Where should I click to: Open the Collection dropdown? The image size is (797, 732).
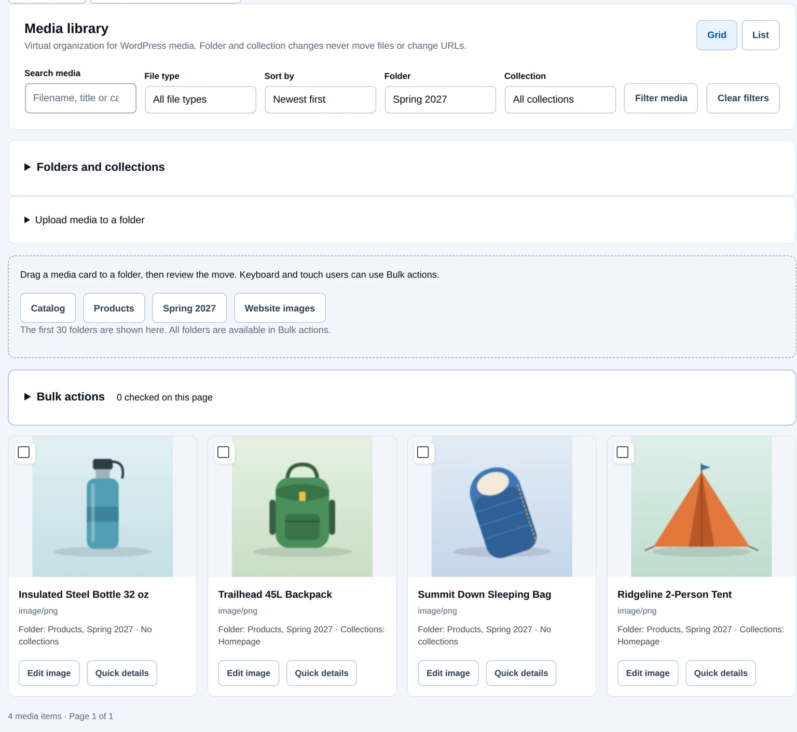[x=560, y=99]
